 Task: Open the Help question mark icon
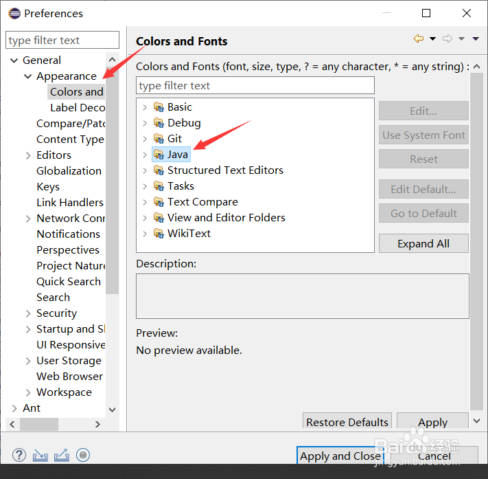coord(19,455)
